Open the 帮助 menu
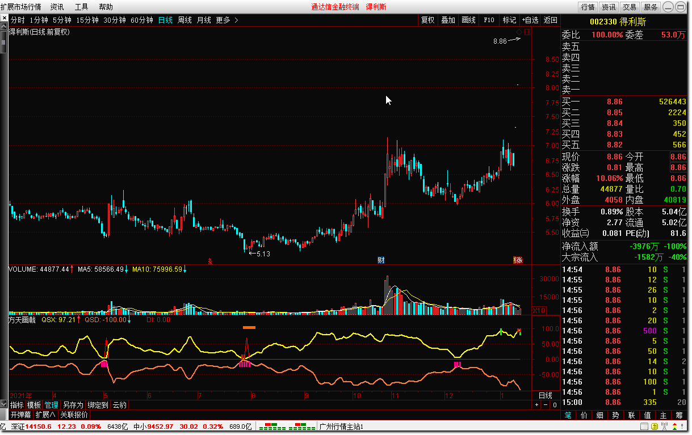 106,7
